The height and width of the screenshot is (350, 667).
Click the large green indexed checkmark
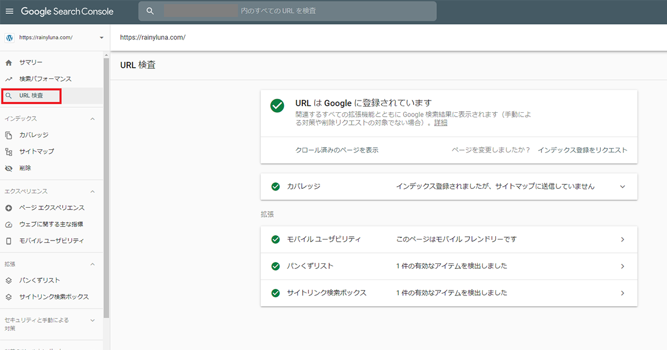point(277,106)
